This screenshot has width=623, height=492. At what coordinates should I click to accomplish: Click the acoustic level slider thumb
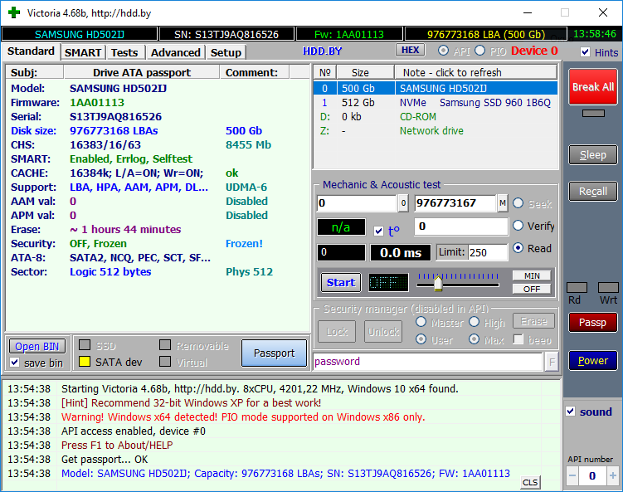[x=438, y=283]
